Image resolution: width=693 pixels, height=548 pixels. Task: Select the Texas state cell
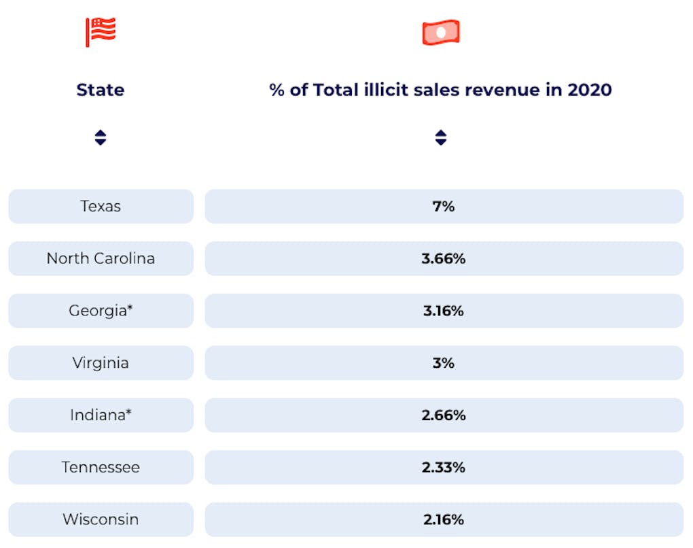(101, 206)
